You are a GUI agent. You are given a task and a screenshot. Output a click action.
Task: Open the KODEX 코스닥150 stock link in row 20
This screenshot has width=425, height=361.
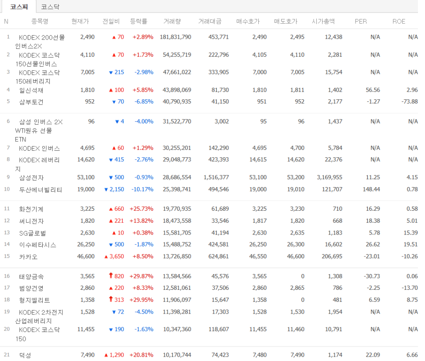37,334
